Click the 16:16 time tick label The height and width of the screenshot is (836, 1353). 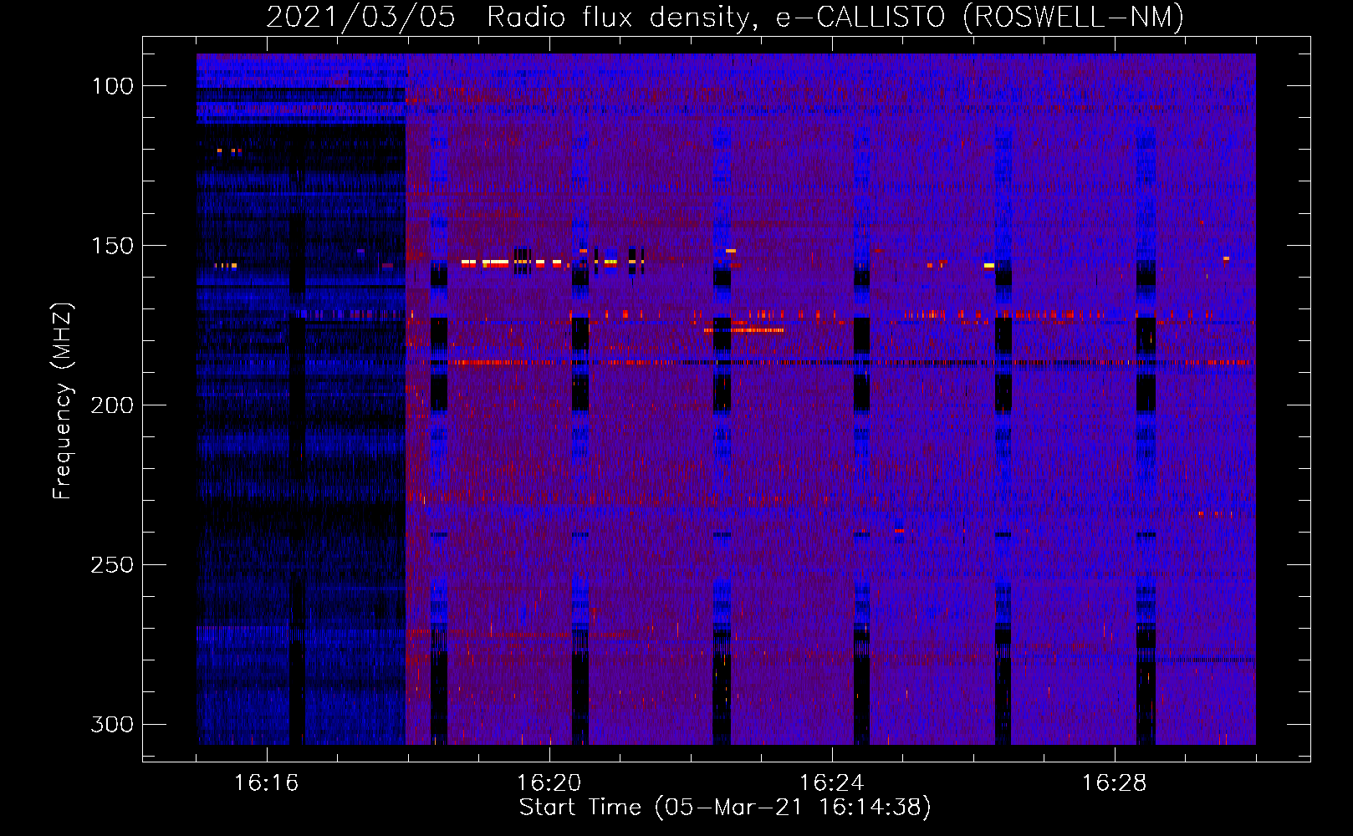pyautogui.click(x=266, y=783)
